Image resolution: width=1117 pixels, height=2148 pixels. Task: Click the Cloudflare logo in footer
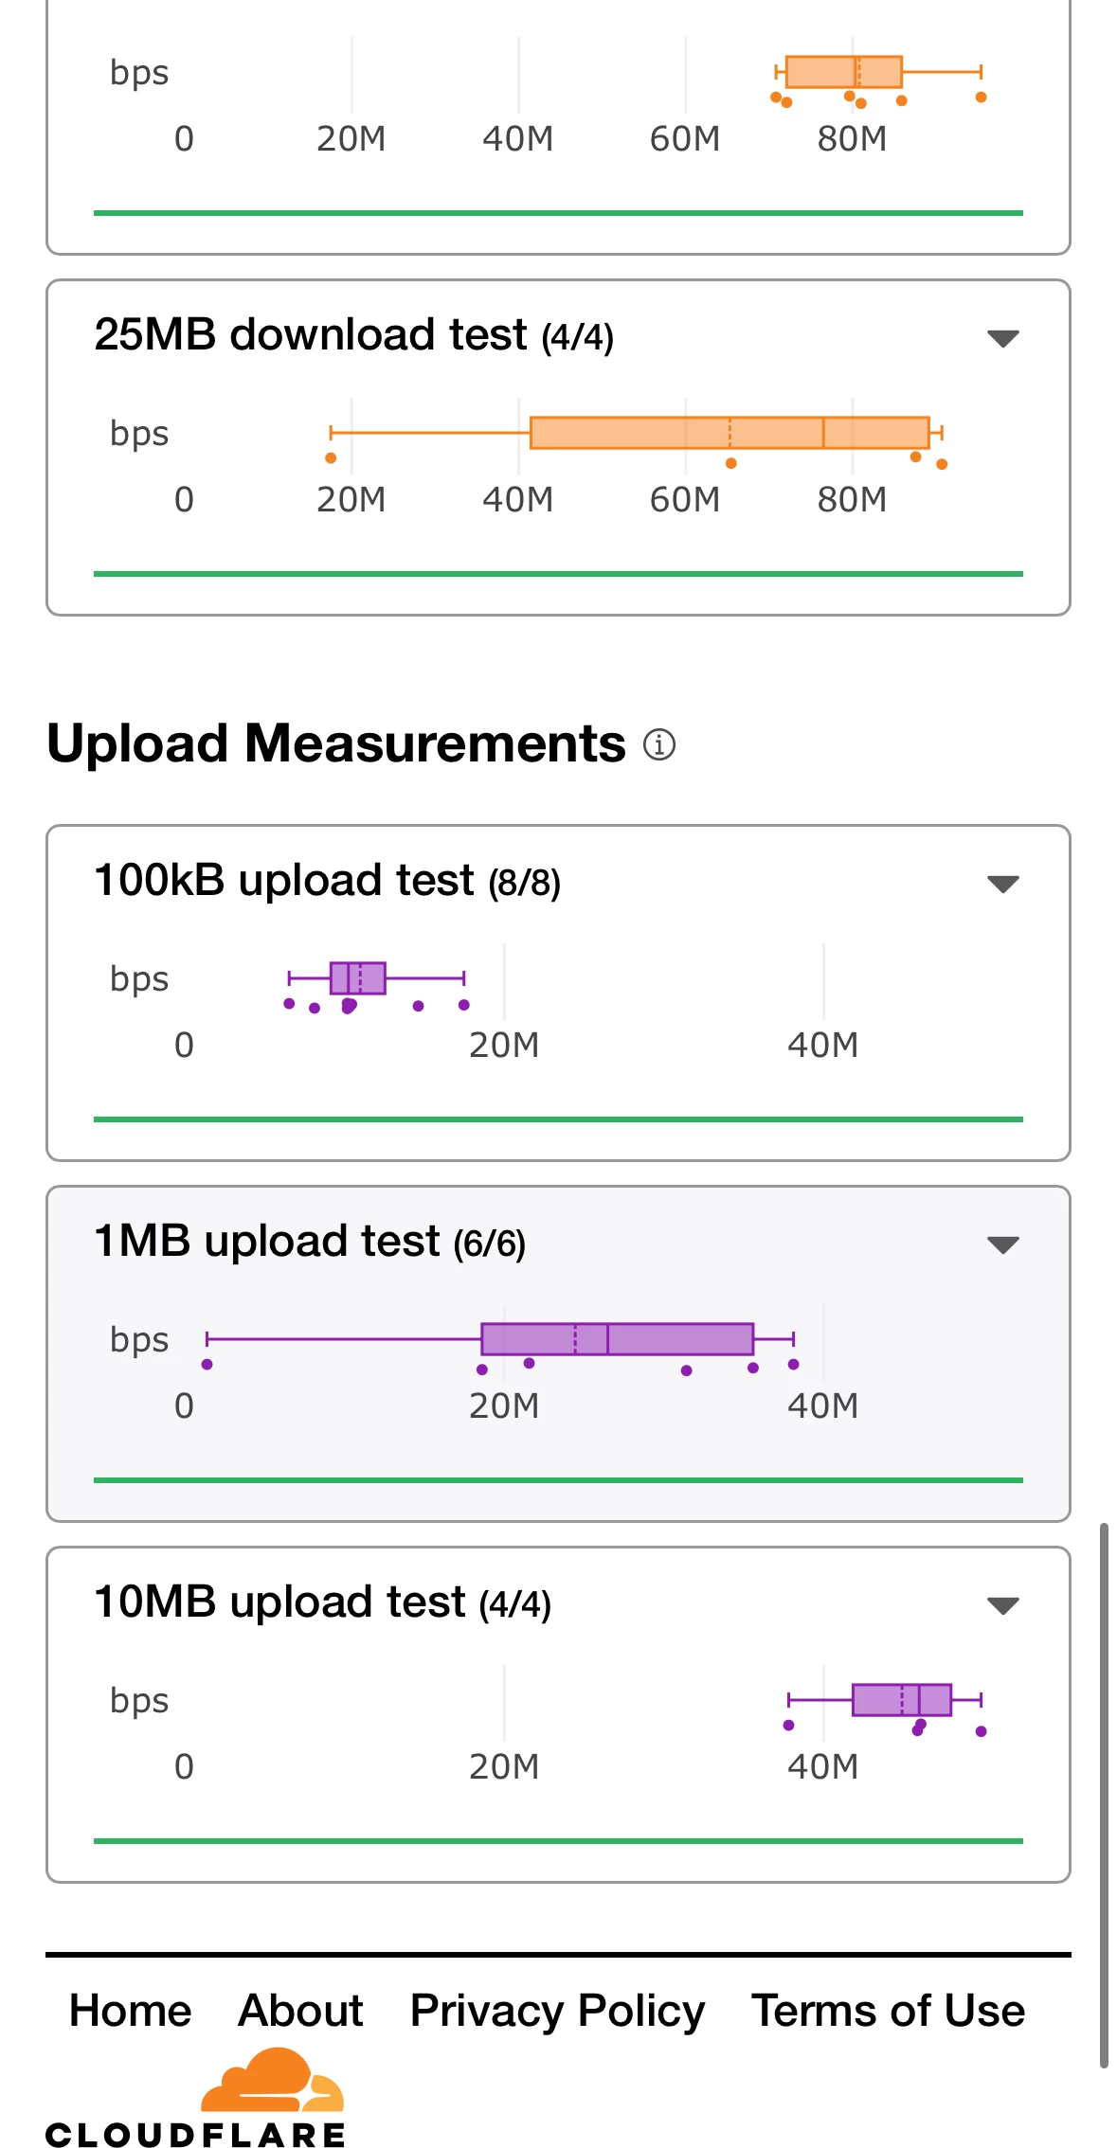[x=196, y=2098]
